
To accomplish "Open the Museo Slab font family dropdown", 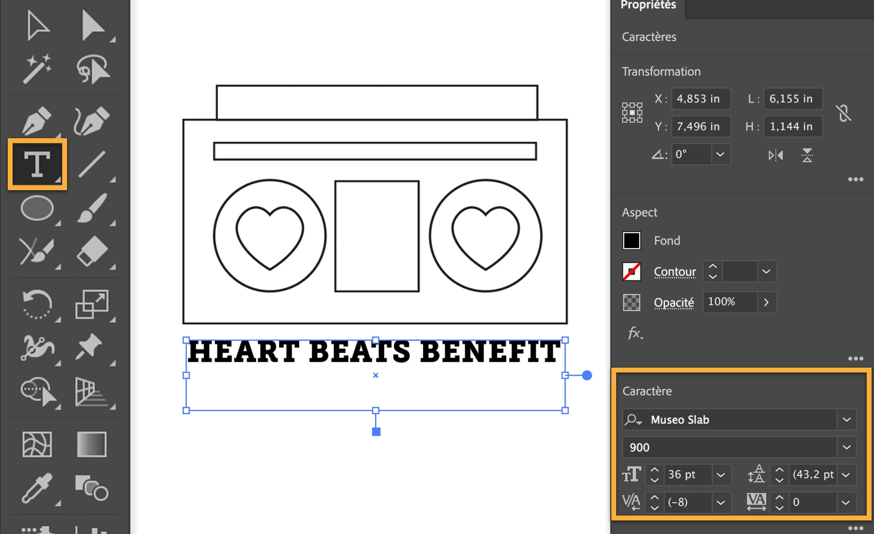I will pos(847,420).
